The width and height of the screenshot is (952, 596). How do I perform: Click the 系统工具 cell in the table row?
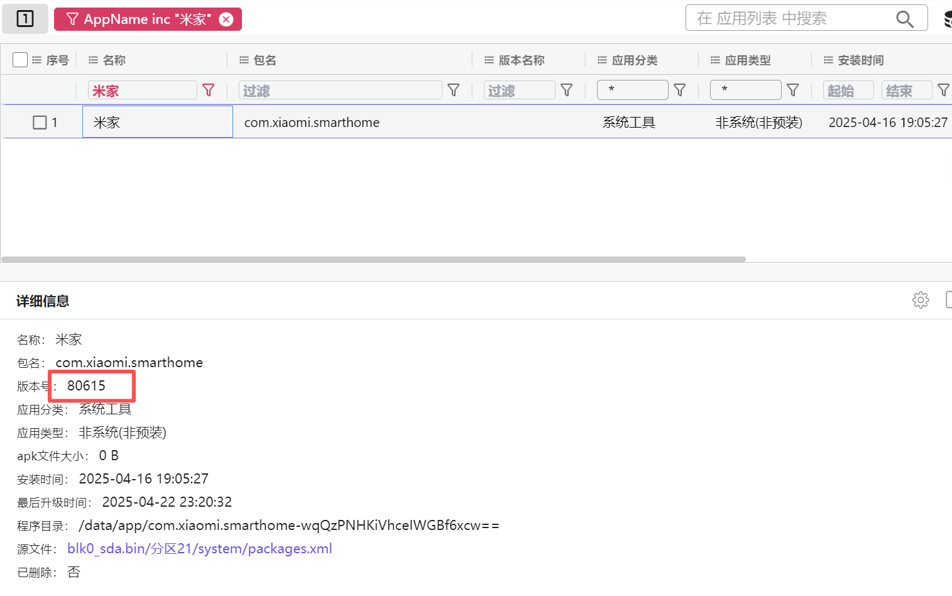point(629,123)
